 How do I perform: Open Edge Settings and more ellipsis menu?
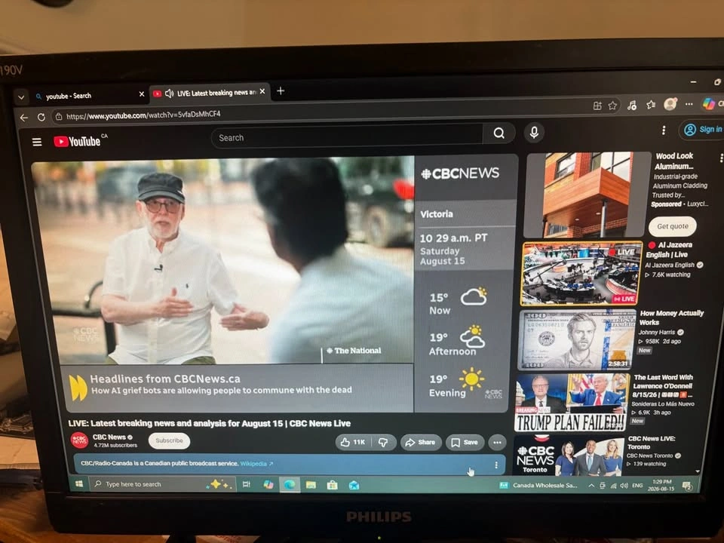(x=689, y=104)
